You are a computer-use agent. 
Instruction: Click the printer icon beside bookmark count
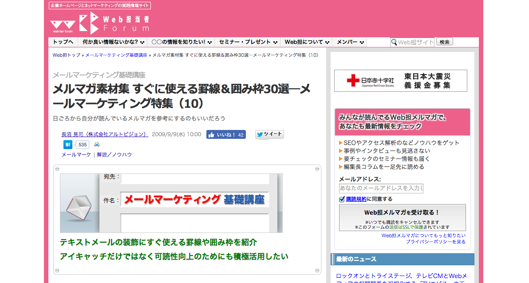pos(97,145)
